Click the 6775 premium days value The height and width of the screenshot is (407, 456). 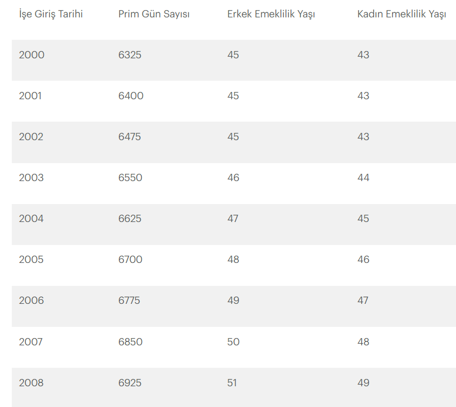[x=129, y=300]
